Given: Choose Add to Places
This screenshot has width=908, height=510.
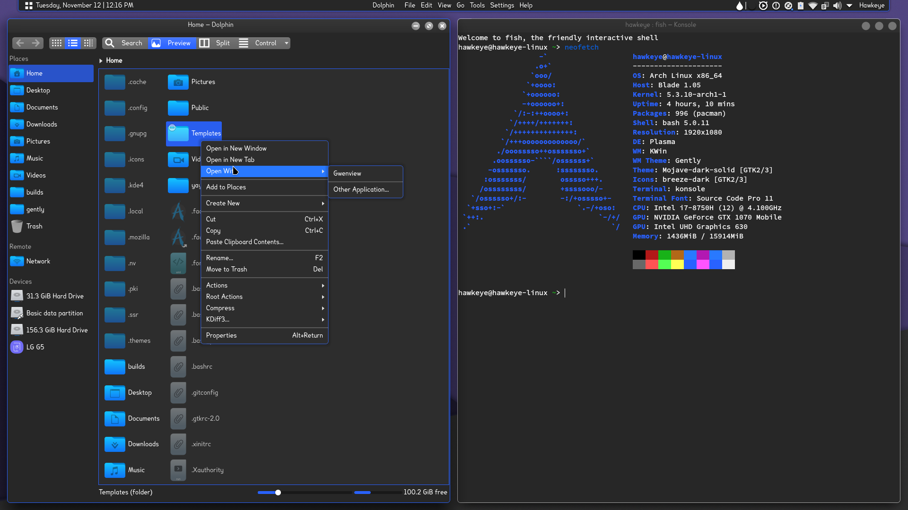Looking at the screenshot, I should (x=264, y=187).
